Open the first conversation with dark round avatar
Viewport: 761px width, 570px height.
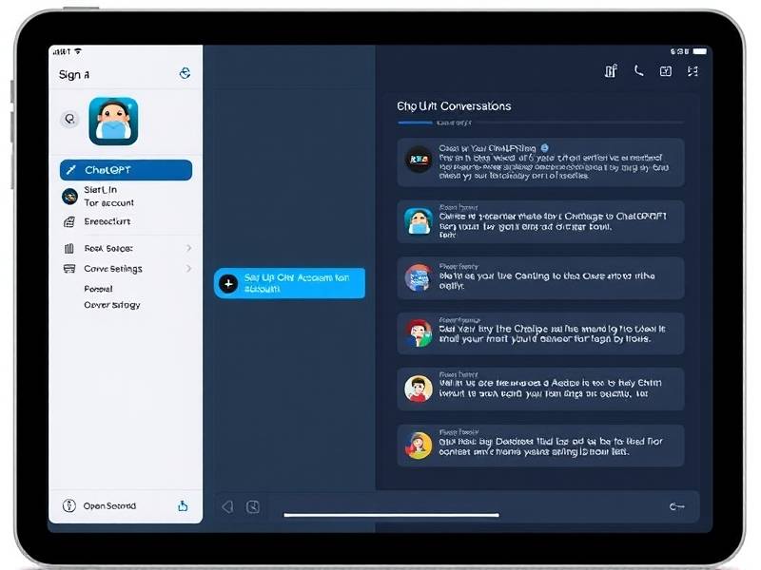[x=539, y=162]
